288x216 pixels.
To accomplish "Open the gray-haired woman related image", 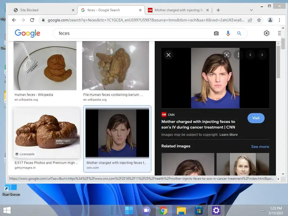I will point(243,164).
